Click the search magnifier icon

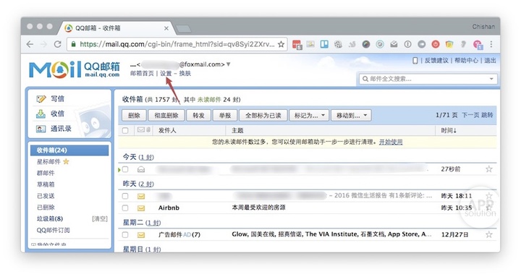[365, 79]
